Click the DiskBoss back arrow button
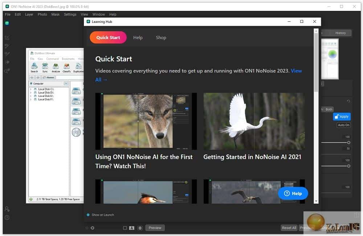This screenshot has height=236, width=363. [32, 78]
